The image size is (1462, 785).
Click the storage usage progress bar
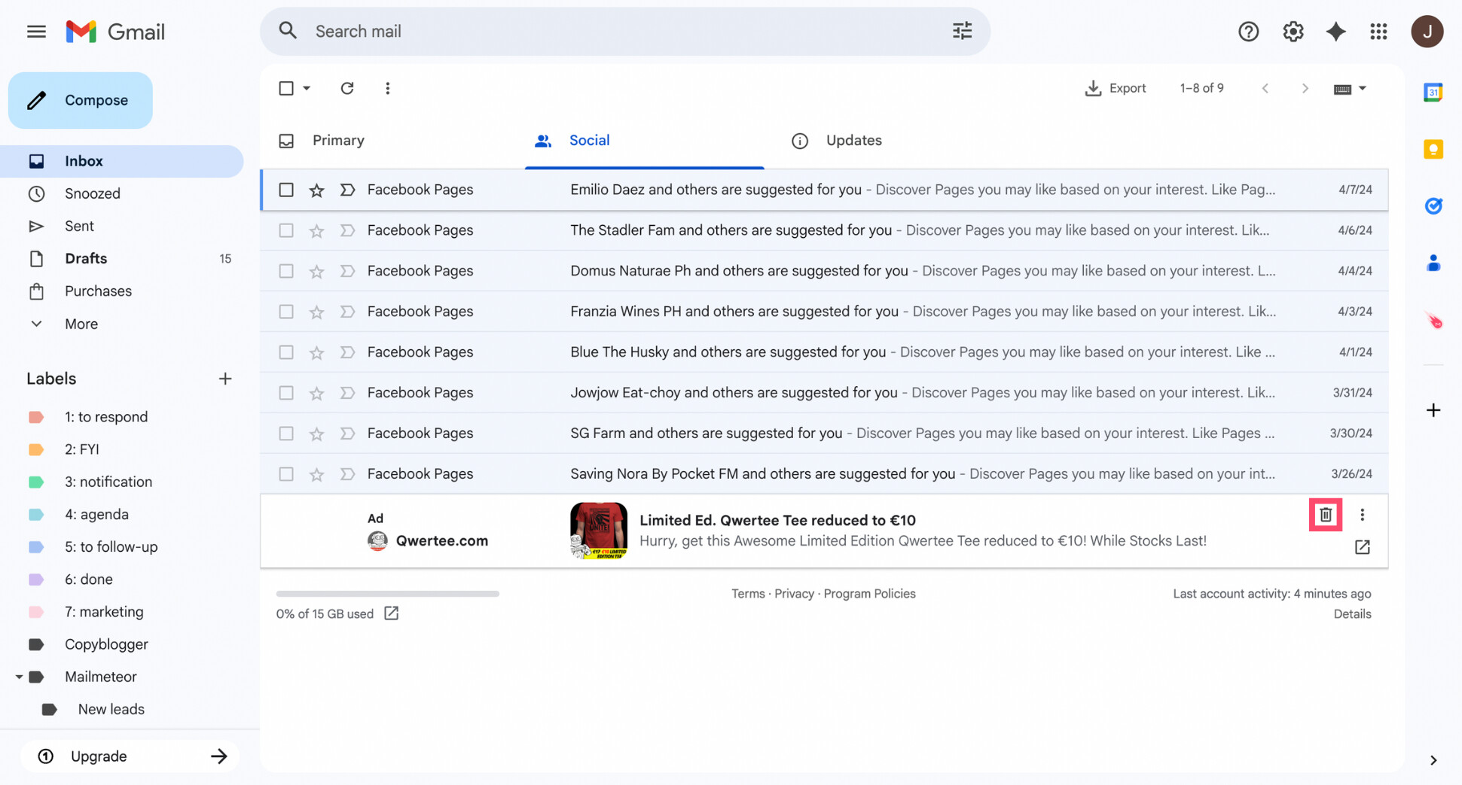(386, 593)
